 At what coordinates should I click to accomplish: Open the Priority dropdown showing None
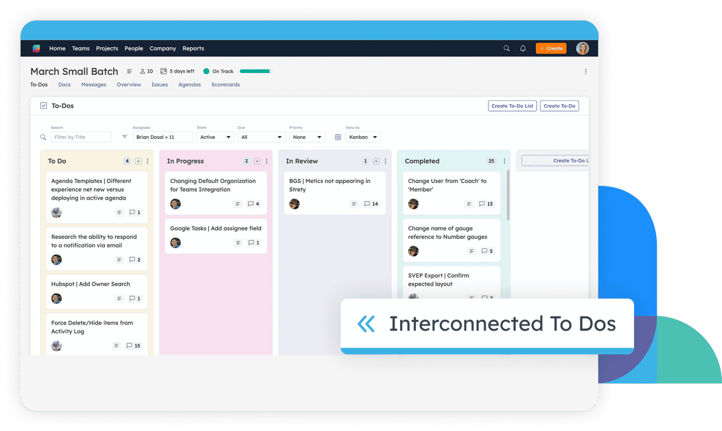(307, 137)
